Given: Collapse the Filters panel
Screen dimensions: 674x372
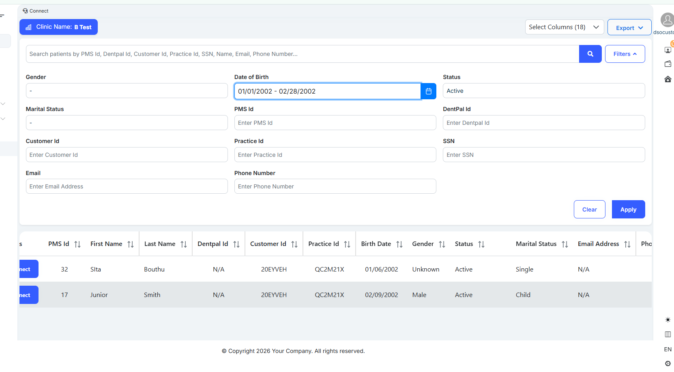Looking at the screenshot, I should click(625, 54).
